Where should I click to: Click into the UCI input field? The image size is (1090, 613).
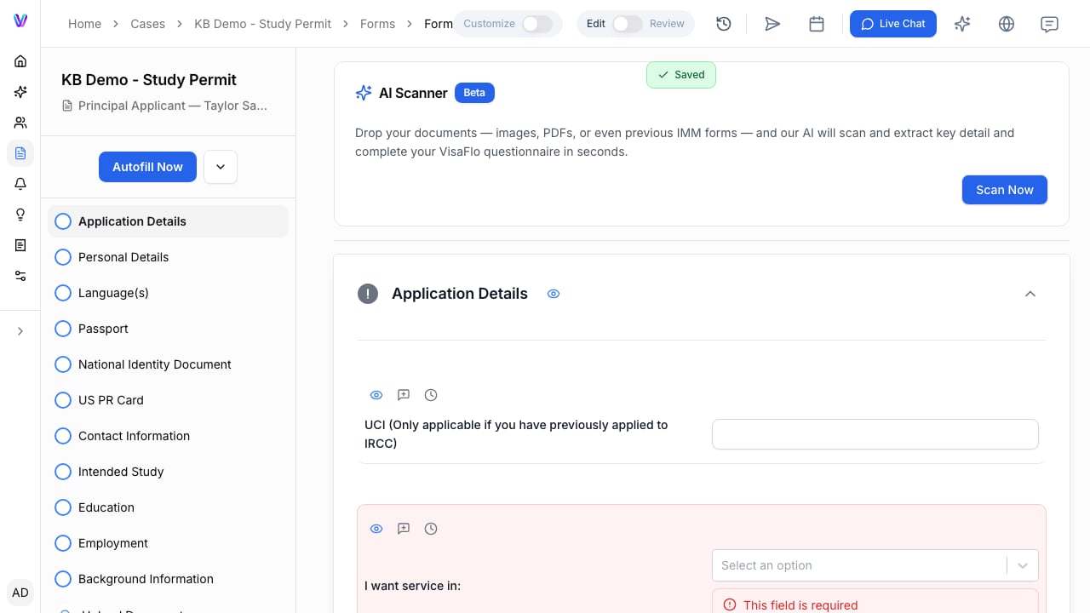click(x=875, y=434)
